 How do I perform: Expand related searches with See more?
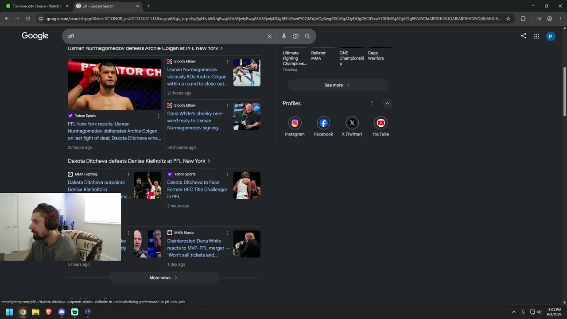pos(338,85)
